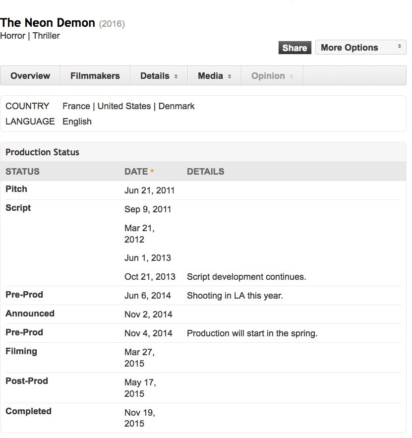The width and height of the screenshot is (412, 438).
Task: Switch to the Overview tab
Action: 30,76
